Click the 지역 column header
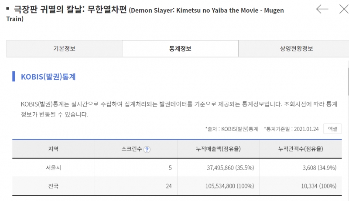 [x=53, y=149]
